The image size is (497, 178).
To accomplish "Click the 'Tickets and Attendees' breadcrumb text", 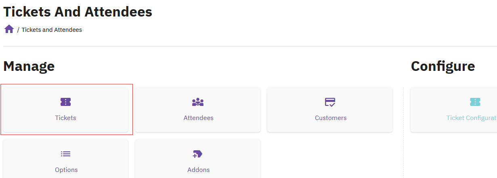I will [x=52, y=30].
